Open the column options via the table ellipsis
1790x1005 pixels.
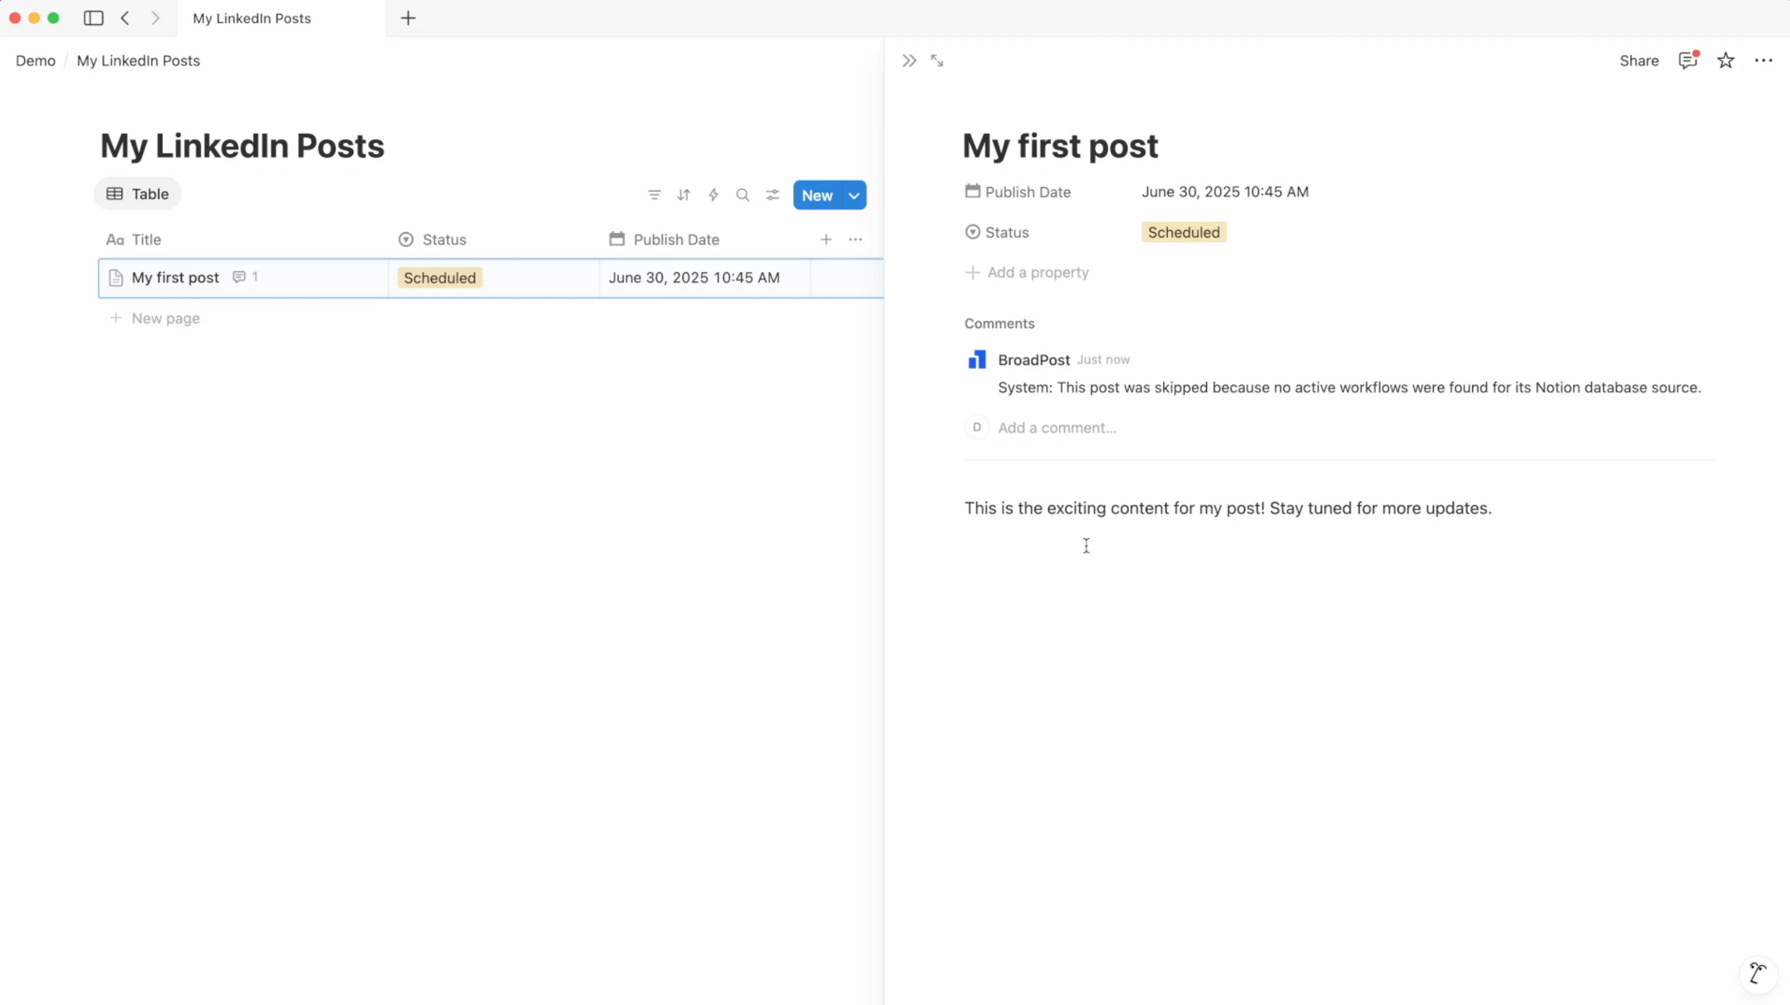855,239
